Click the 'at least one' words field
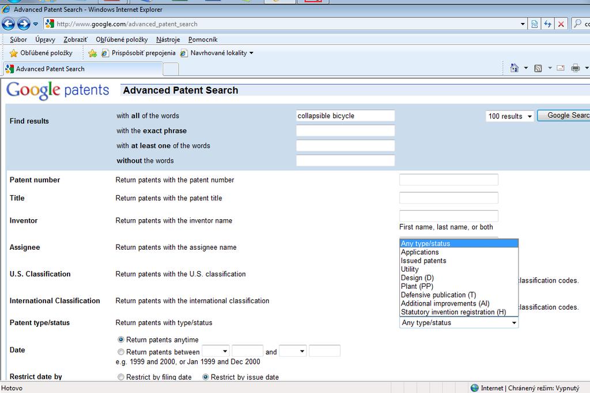This screenshot has width=590, height=393. (346, 146)
